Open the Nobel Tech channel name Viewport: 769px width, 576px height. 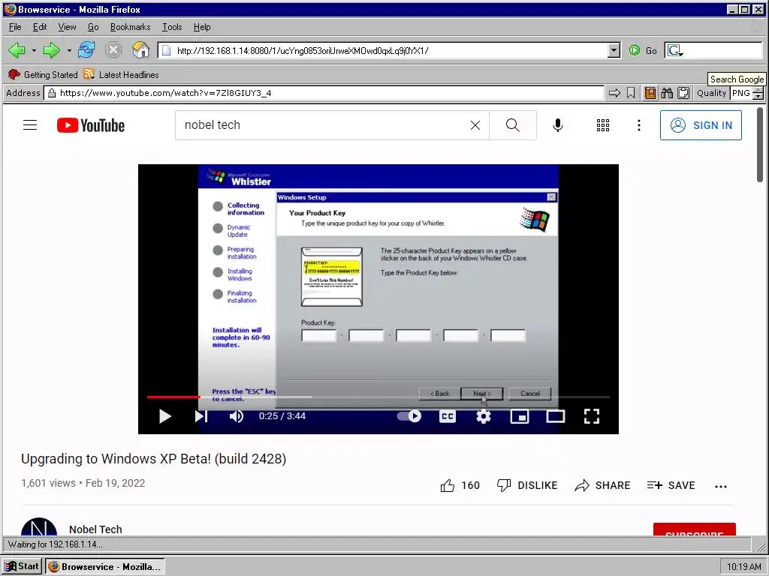point(95,529)
